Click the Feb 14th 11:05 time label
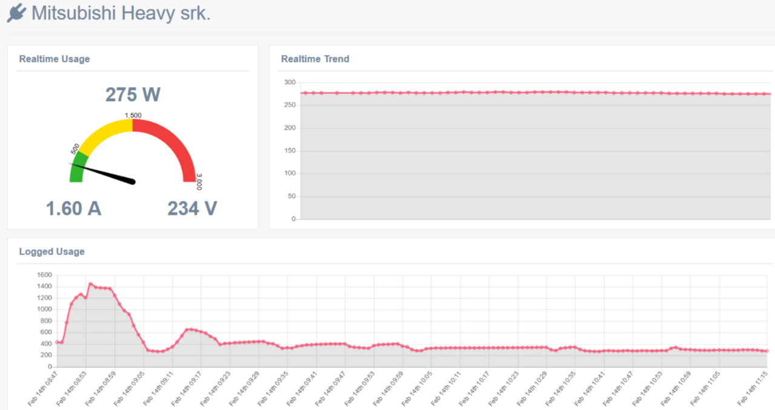775x410 pixels. coord(706,388)
